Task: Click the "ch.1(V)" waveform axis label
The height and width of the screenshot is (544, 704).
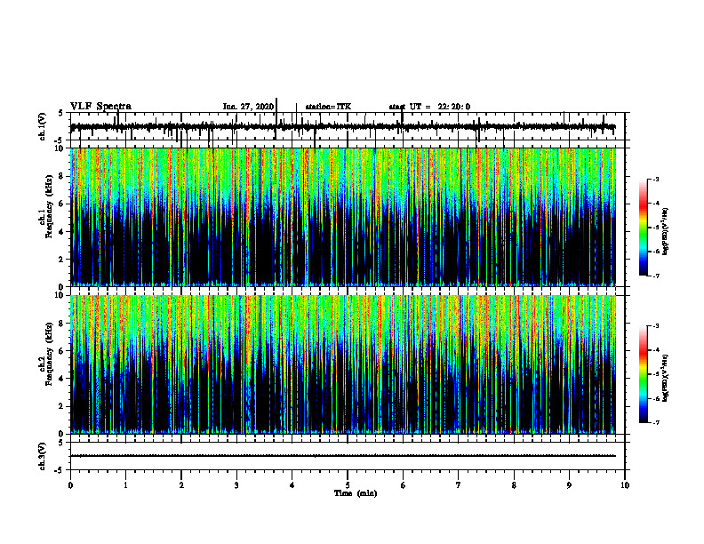Action: pyautogui.click(x=43, y=125)
